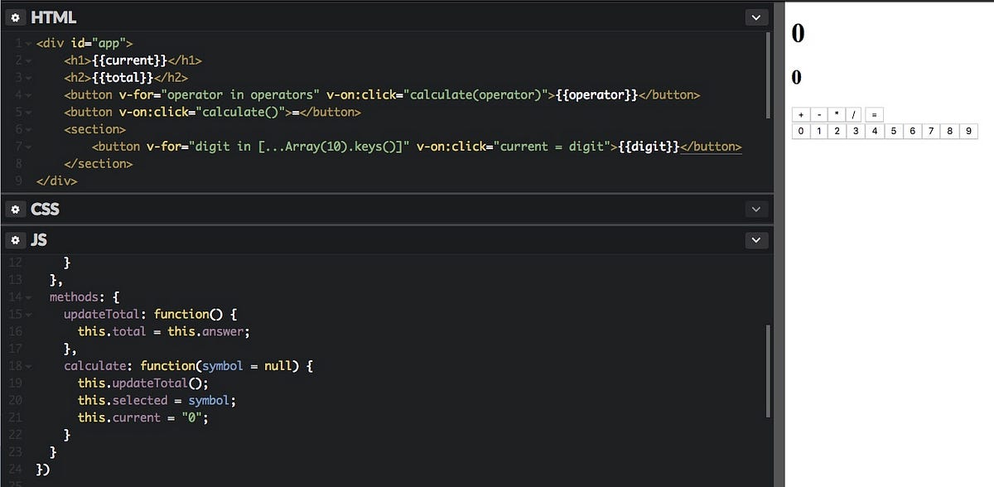994x487 pixels.
Task: Click the minus operator button in preview
Action: tap(819, 115)
